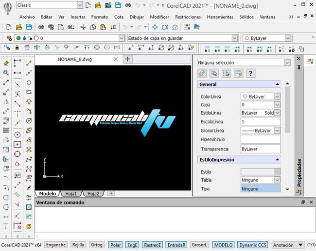Click the Hipervínculo input field
Screen dimensions: 316x251
click(x=261, y=139)
